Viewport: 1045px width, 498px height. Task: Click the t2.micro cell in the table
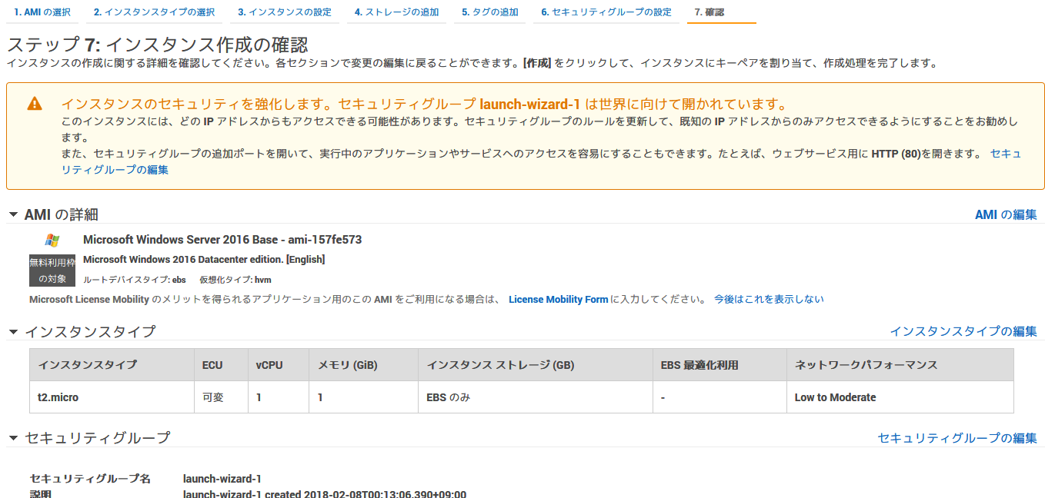click(112, 397)
